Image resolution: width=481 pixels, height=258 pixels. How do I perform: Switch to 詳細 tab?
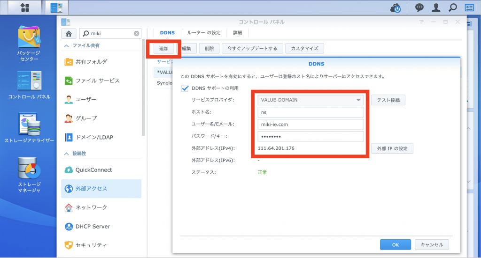pos(238,33)
